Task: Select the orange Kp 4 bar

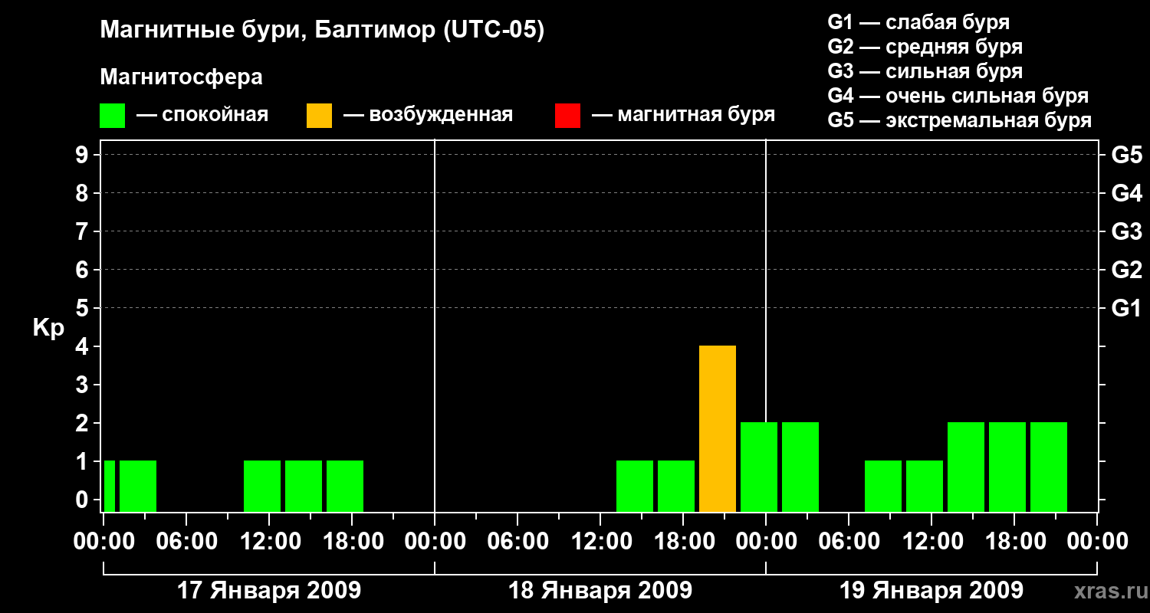Action: click(x=718, y=429)
